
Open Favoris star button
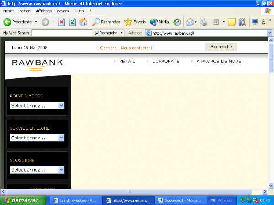[x=135, y=22]
